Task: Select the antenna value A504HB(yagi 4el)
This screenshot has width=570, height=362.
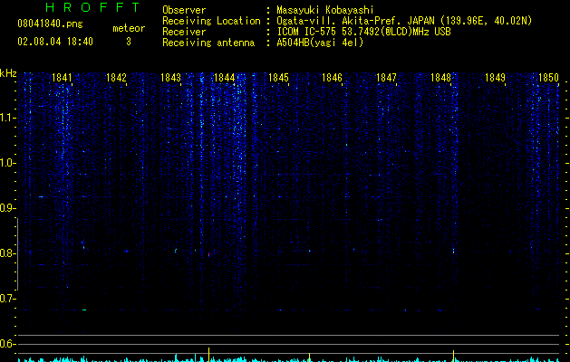Action: (x=320, y=43)
